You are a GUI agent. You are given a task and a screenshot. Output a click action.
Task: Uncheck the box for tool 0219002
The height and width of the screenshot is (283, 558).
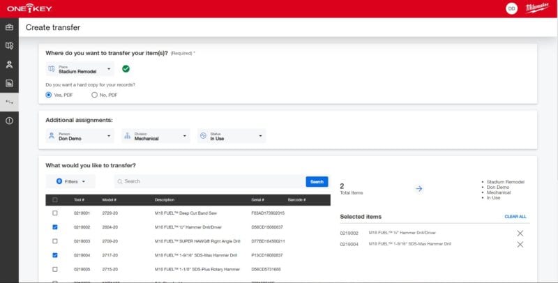pos(55,227)
